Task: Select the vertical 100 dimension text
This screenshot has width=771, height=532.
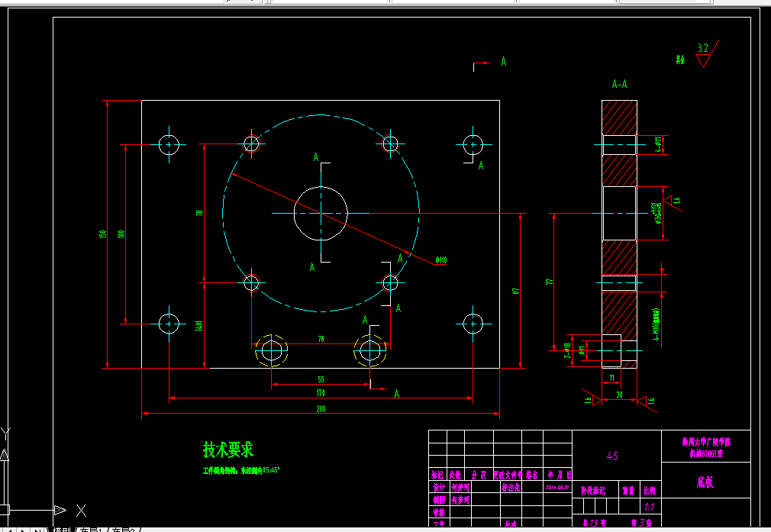Action: click(x=121, y=234)
